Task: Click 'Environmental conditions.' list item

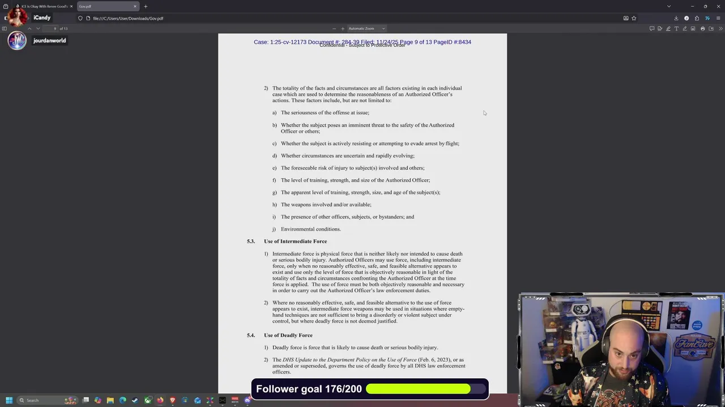Action: tap(311, 229)
